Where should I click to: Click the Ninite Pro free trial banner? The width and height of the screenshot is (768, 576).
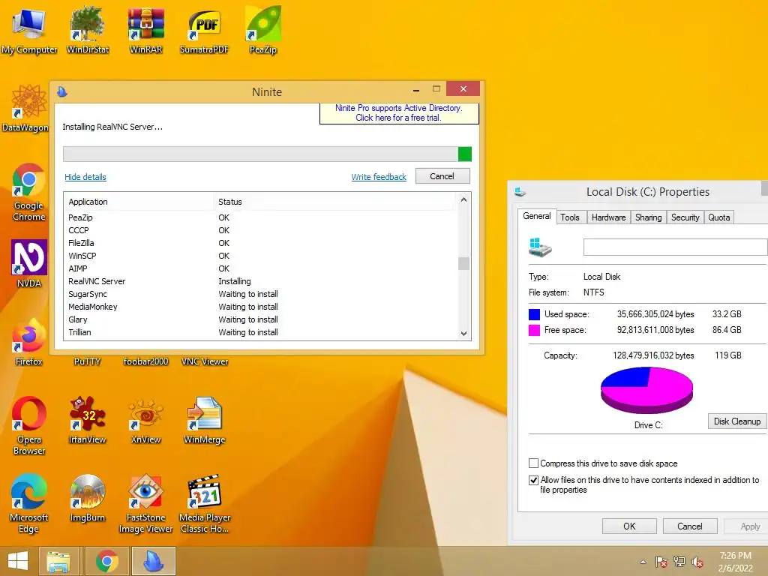tap(399, 113)
